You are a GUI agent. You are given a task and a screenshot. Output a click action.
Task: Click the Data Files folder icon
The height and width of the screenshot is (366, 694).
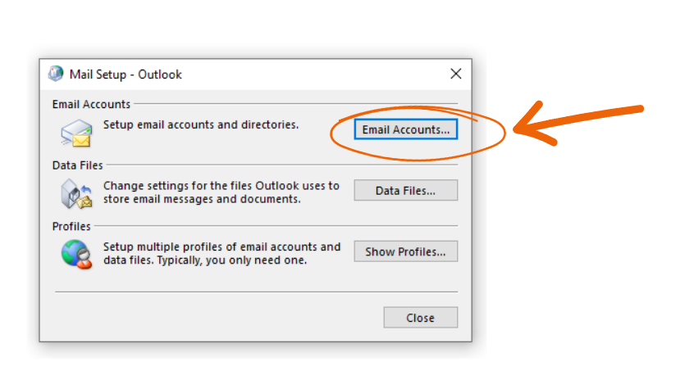[76, 193]
